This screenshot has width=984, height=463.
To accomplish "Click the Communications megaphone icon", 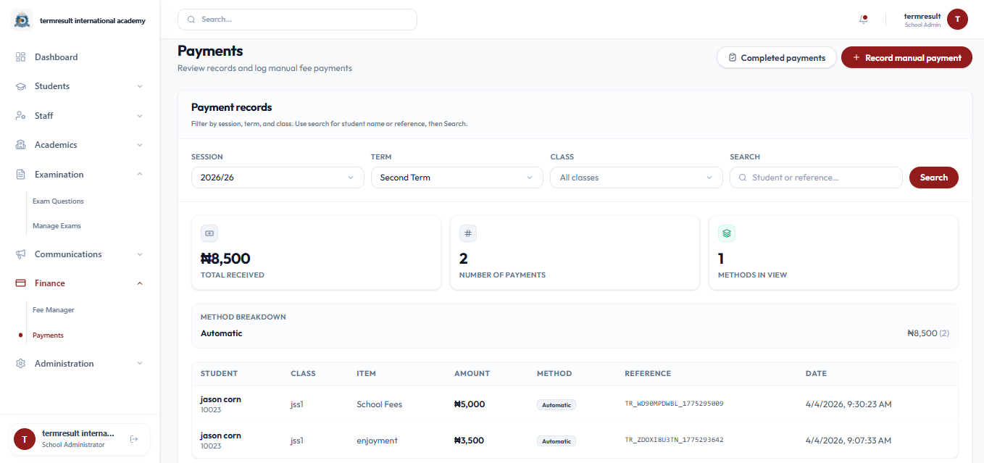I will [21, 254].
